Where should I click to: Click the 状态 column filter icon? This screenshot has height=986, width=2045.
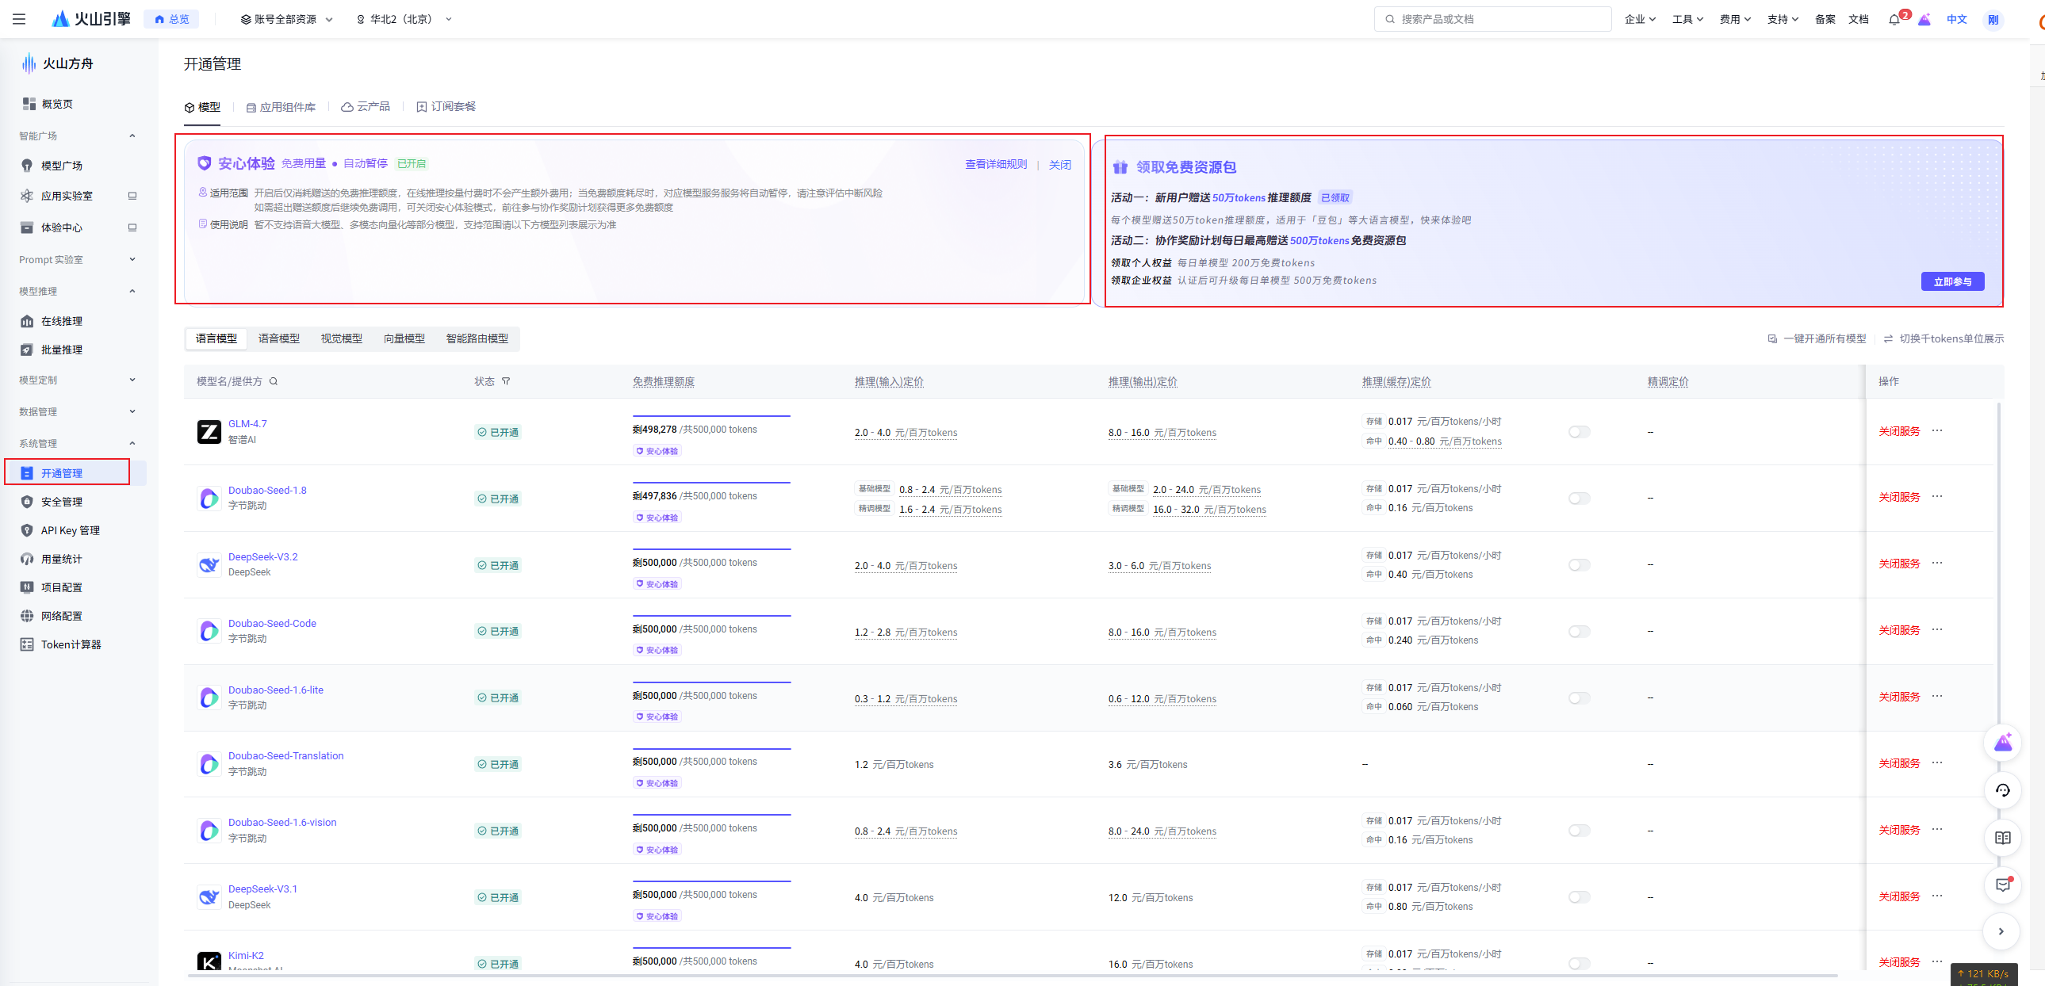point(506,381)
